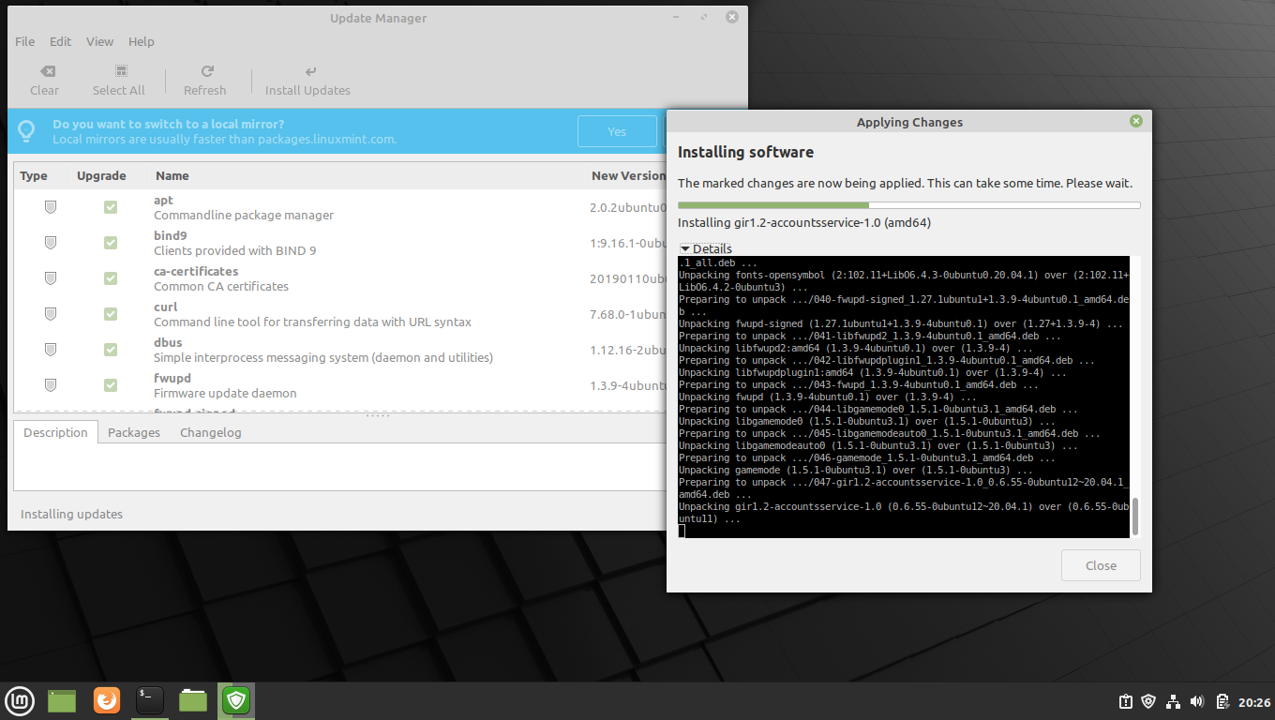Launch Firefox from the taskbar
This screenshot has height=720, width=1275.
click(x=107, y=700)
